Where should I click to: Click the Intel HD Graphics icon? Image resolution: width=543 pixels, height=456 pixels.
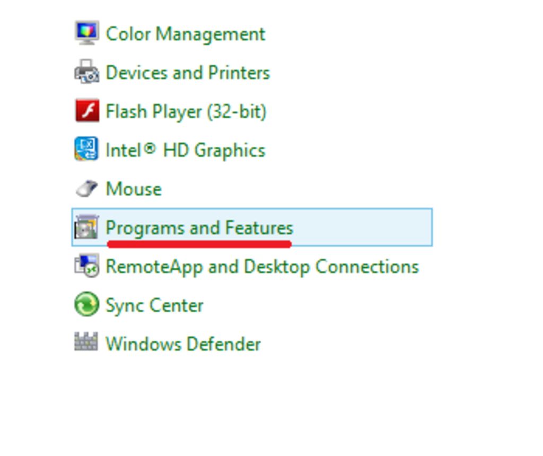pyautogui.click(x=86, y=150)
